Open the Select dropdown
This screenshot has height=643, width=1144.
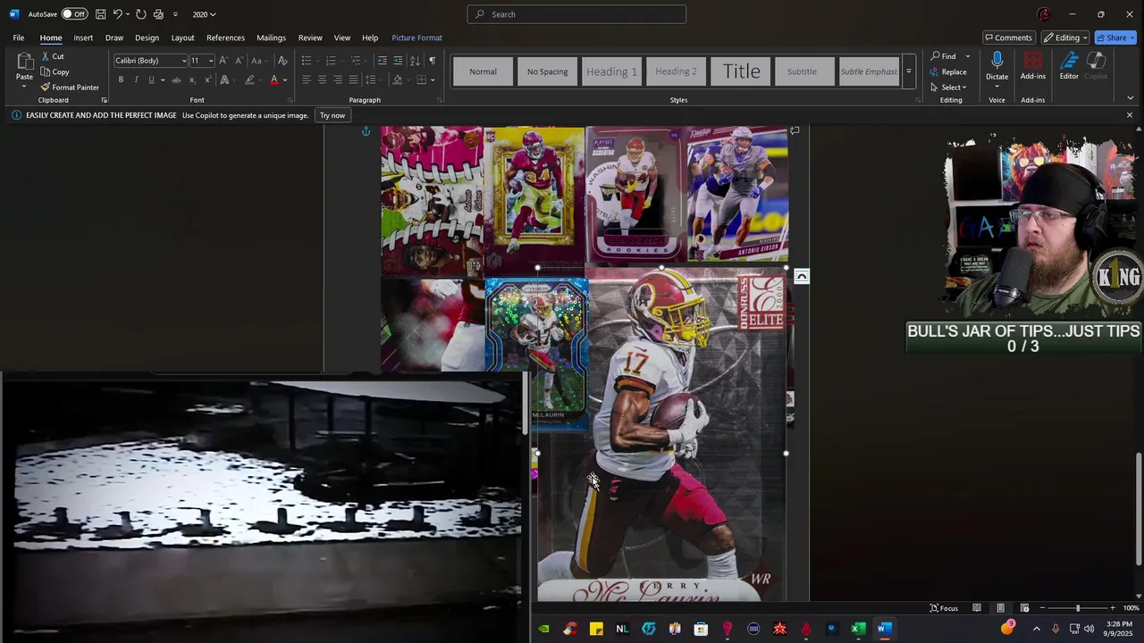pos(948,88)
